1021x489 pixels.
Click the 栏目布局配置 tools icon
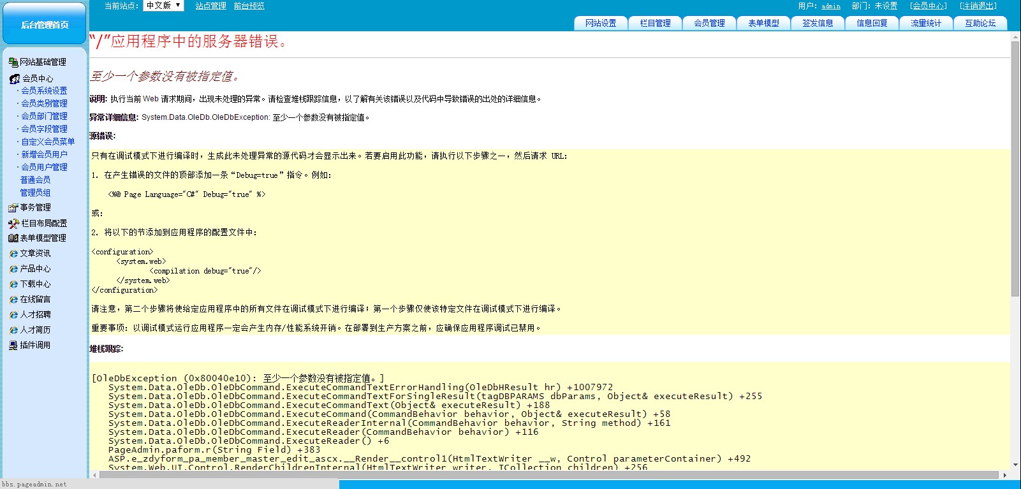coord(13,224)
